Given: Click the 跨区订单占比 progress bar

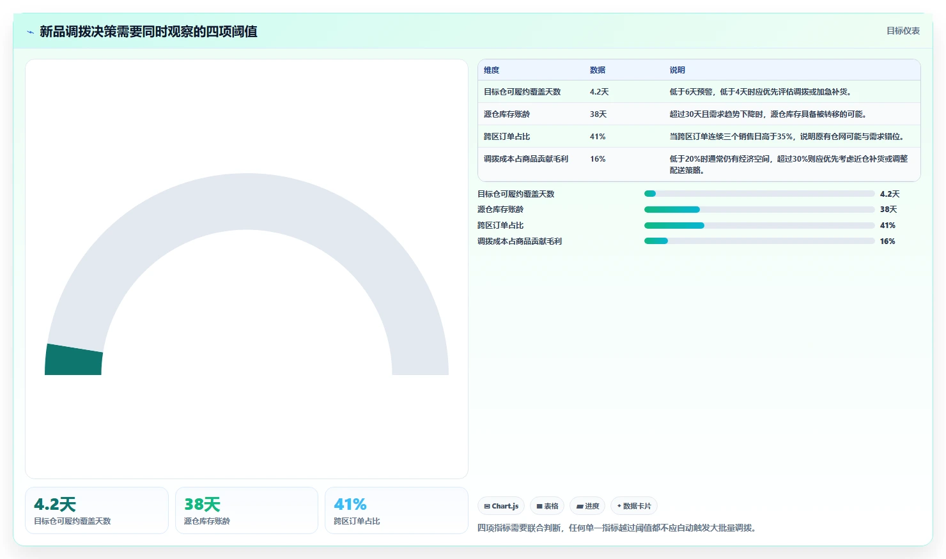Looking at the screenshot, I should pyautogui.click(x=759, y=226).
